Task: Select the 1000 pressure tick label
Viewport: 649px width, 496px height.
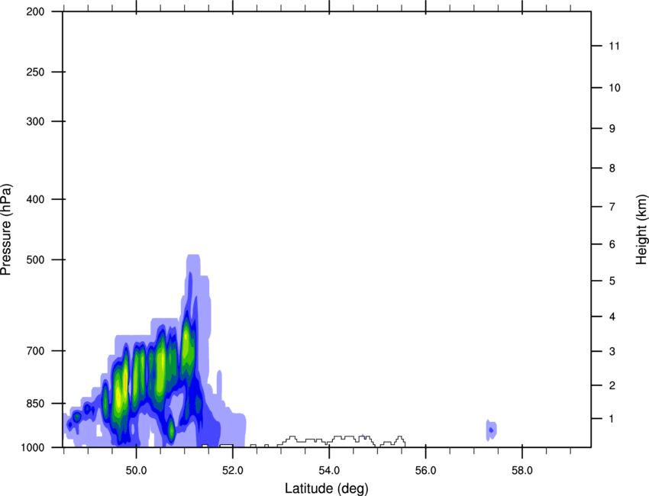Action: pos(33,448)
